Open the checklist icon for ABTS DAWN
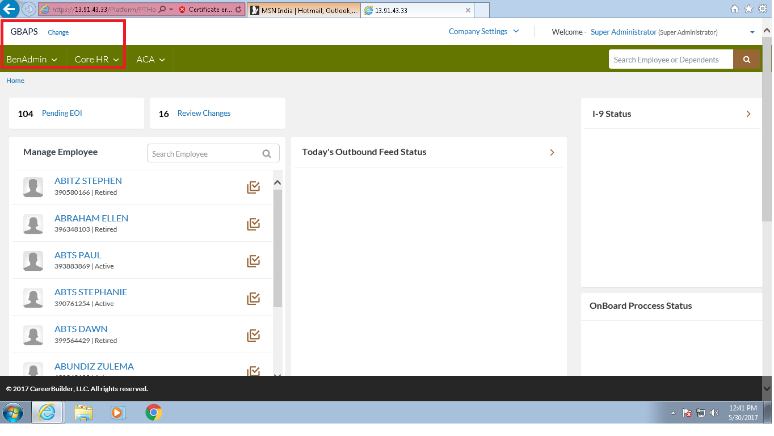 click(x=253, y=336)
